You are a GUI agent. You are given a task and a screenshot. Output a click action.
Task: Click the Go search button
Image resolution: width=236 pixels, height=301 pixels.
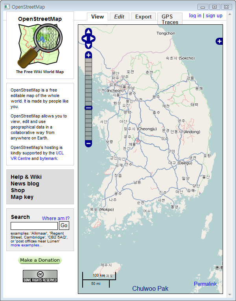click(x=64, y=226)
